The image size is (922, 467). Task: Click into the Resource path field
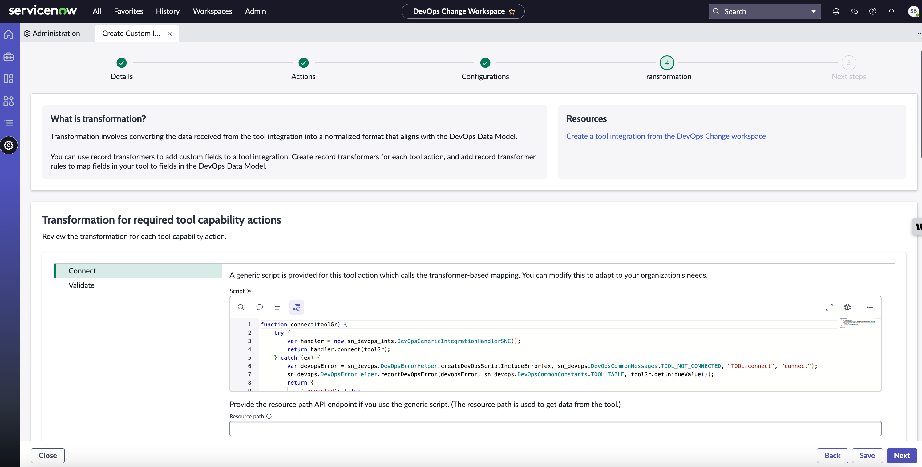click(x=555, y=428)
